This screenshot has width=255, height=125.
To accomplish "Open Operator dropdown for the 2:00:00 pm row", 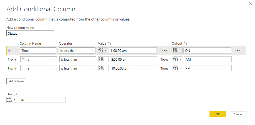I will click(78, 60).
